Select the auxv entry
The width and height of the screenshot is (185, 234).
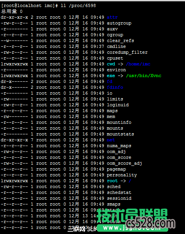point(112,29)
